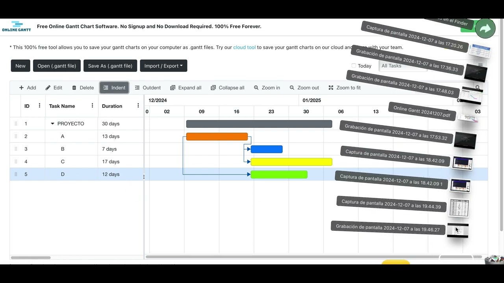Collapse all tasks

coord(228,88)
